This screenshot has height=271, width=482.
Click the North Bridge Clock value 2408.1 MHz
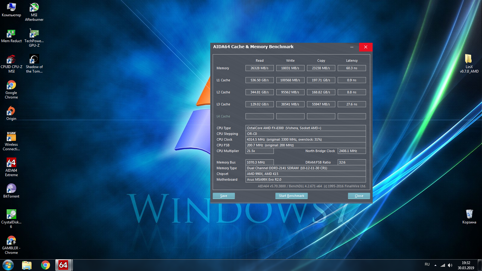(352, 151)
